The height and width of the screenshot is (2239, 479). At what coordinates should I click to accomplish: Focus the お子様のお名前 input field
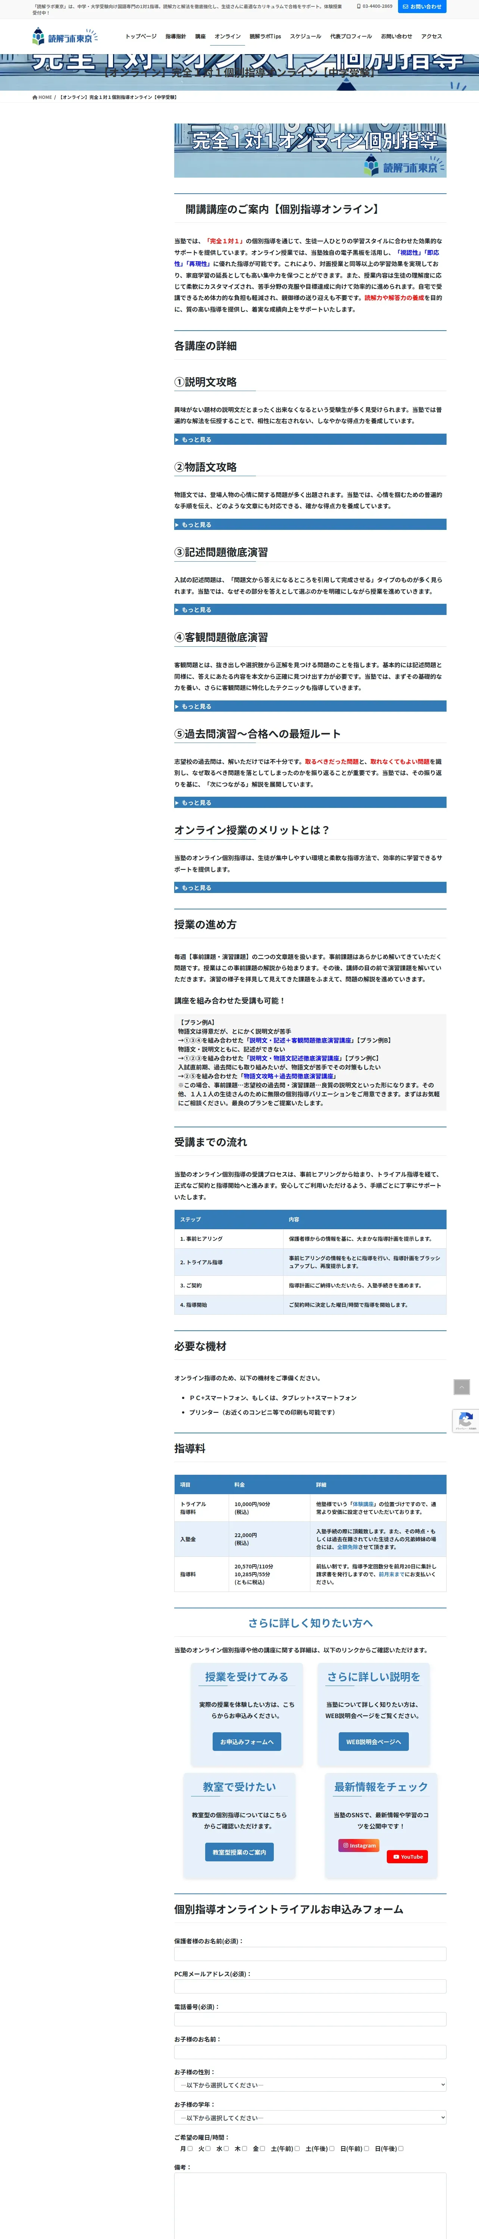310,2052
